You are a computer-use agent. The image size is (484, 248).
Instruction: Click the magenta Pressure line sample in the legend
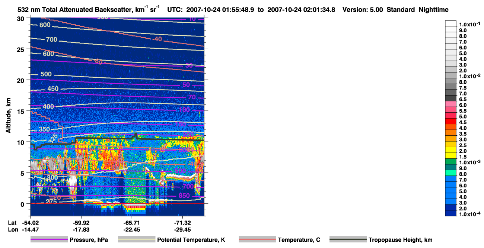pos(50,240)
